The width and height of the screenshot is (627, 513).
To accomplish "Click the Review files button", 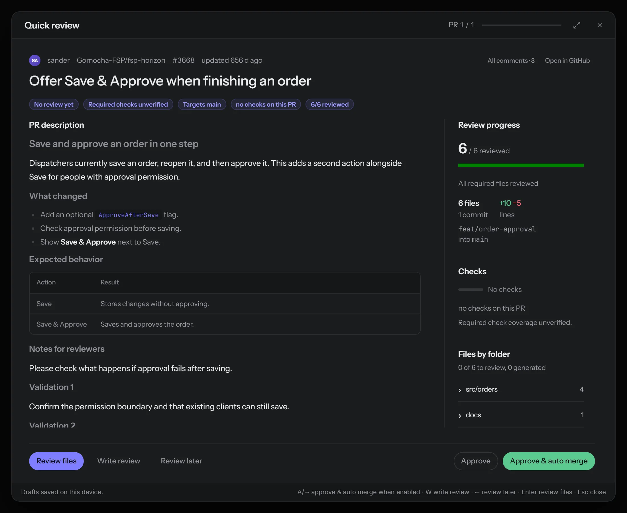I will tap(56, 461).
